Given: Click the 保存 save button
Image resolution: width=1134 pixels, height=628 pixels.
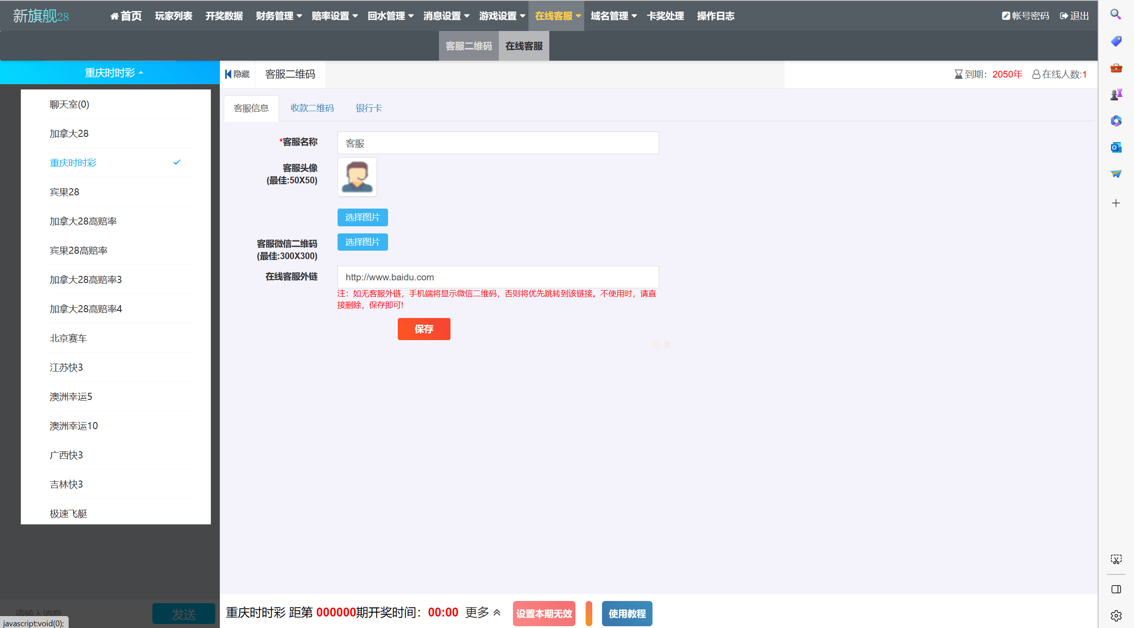Looking at the screenshot, I should [x=424, y=329].
